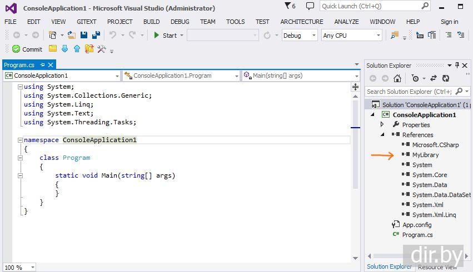Screen dimensions: 473x272
Task: Collapse the namespace ConsoleApplication1 code block
Action: tap(20, 140)
